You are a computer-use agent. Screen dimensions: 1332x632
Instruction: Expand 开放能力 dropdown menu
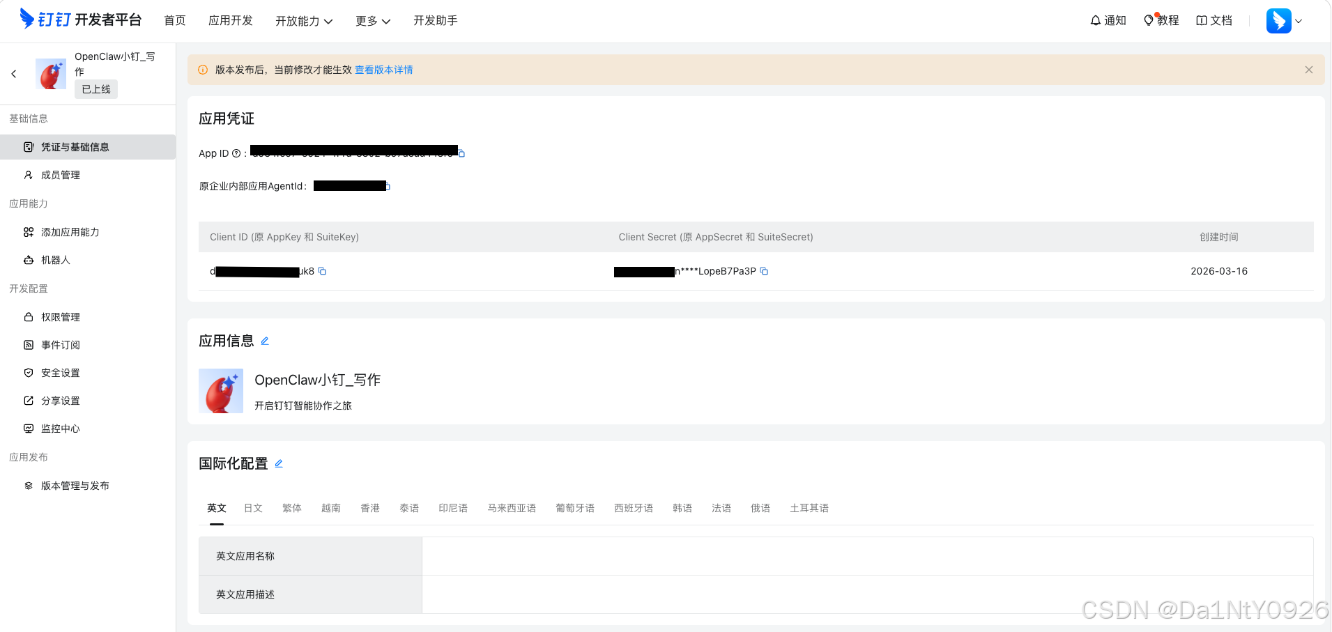point(304,21)
